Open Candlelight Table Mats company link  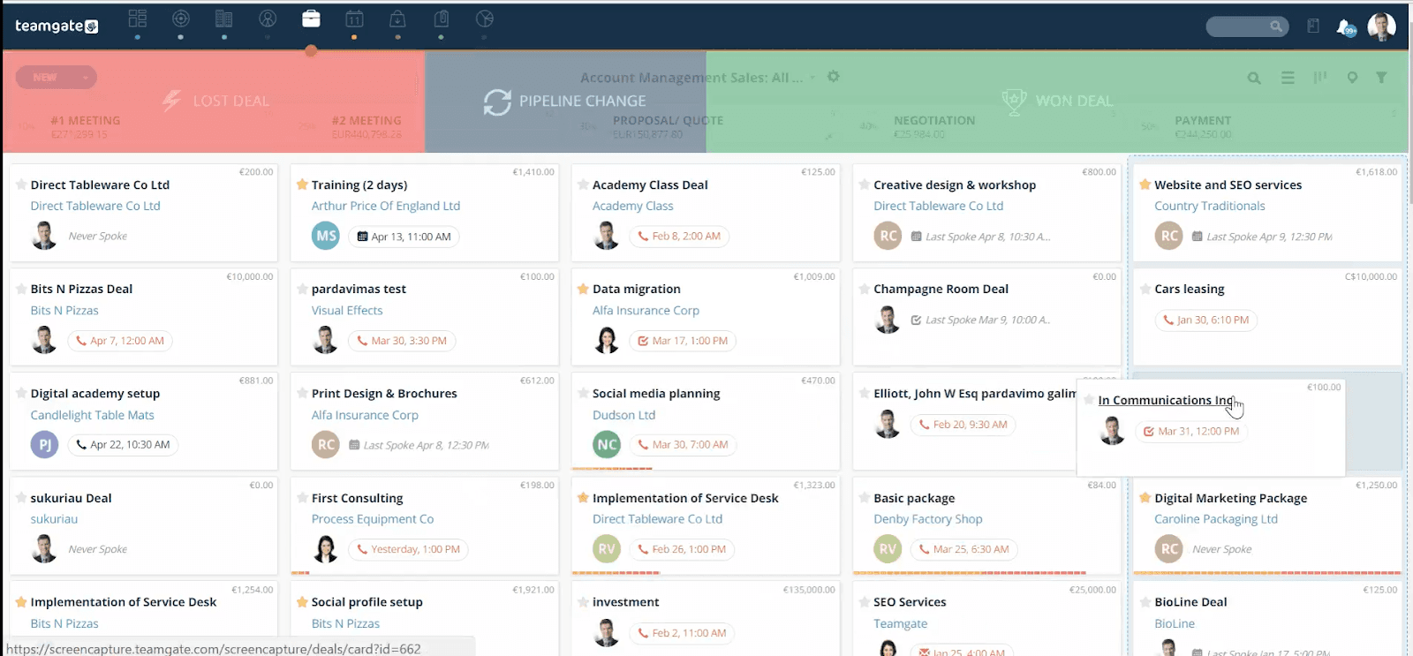92,415
